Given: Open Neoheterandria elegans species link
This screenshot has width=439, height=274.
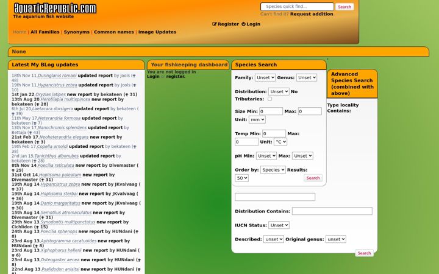Looking at the screenshot, I should pyautogui.click(x=64, y=137).
